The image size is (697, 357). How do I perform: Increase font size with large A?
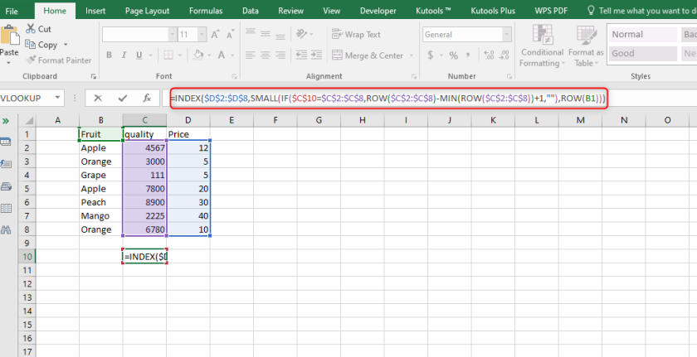(215, 35)
